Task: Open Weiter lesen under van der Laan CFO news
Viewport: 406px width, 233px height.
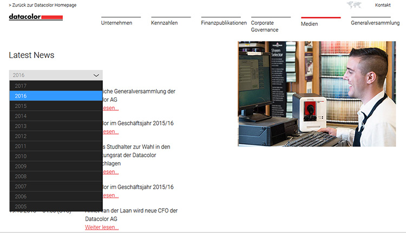Action: click(x=102, y=227)
